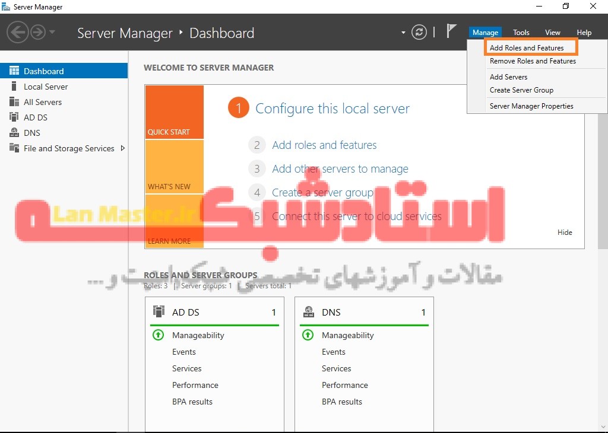Screen dimensions: 608x433
Task: Open the Tools menu
Action: coord(521,33)
